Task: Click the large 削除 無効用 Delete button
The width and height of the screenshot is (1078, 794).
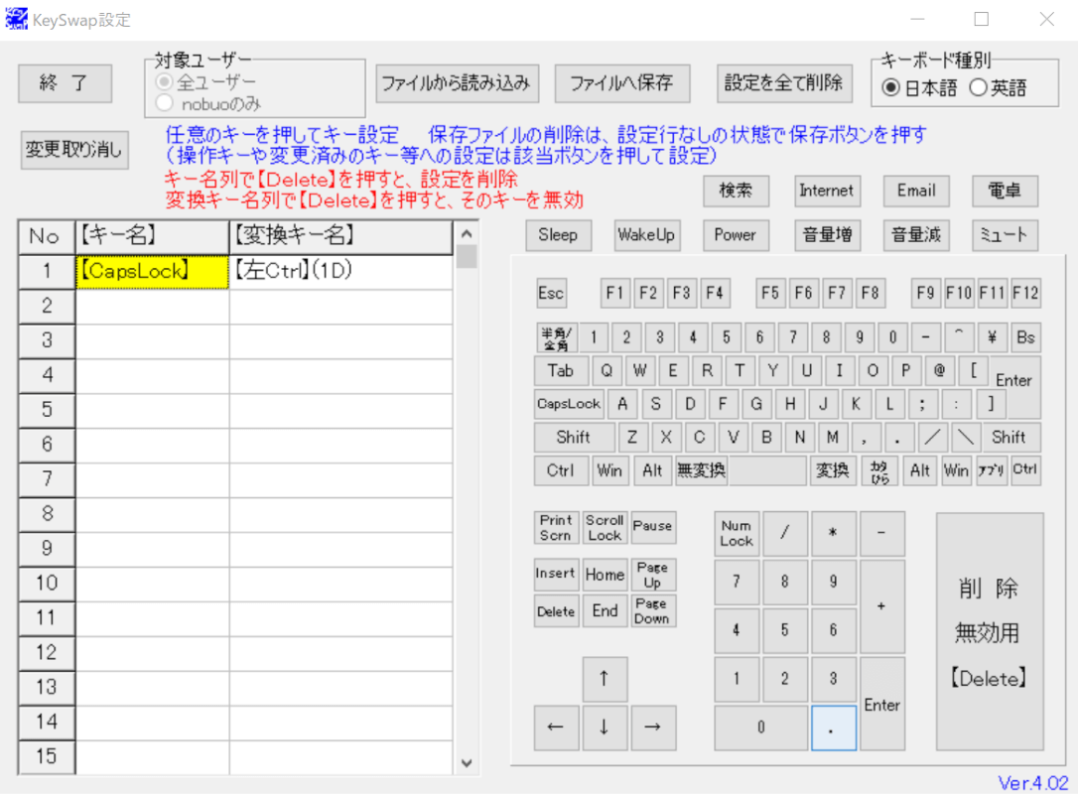Action: [989, 632]
